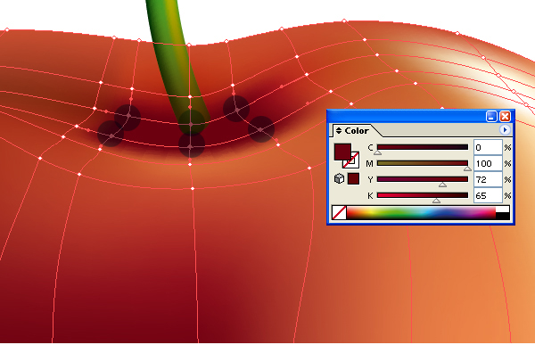Click the Black (K) slider track
535x345 pixels.
(423, 195)
